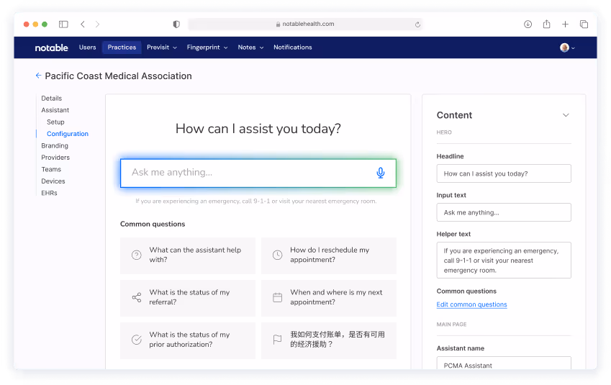Go to Users in top navigation
This screenshot has height=385, width=611.
(x=87, y=47)
